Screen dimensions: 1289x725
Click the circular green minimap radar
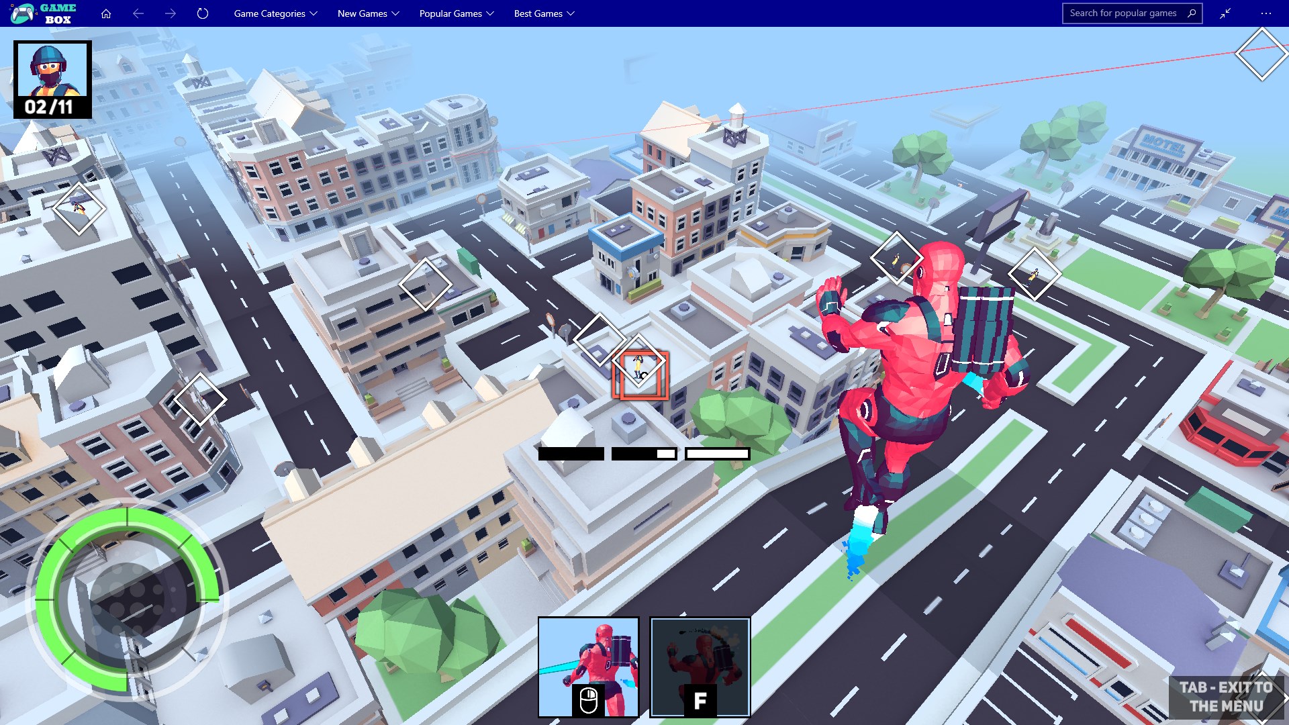(x=128, y=599)
